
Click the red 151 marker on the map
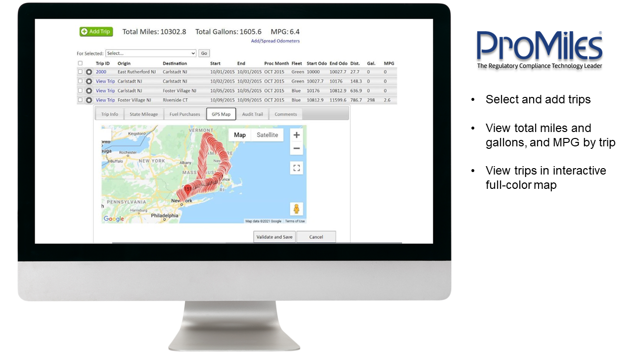click(188, 190)
